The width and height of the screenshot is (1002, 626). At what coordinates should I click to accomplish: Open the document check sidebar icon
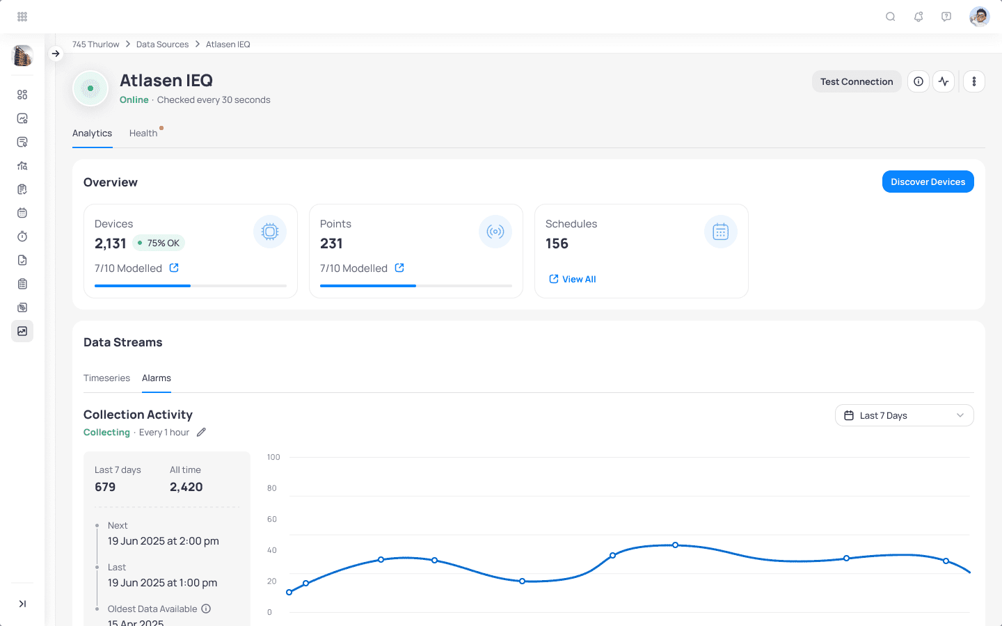[x=22, y=260]
